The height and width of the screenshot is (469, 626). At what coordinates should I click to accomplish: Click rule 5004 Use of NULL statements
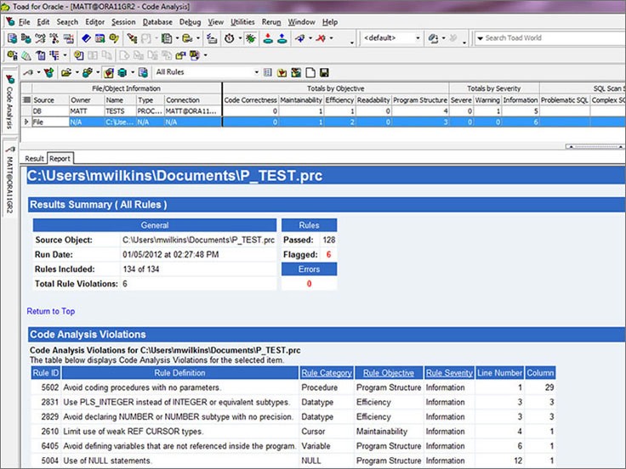(x=107, y=461)
